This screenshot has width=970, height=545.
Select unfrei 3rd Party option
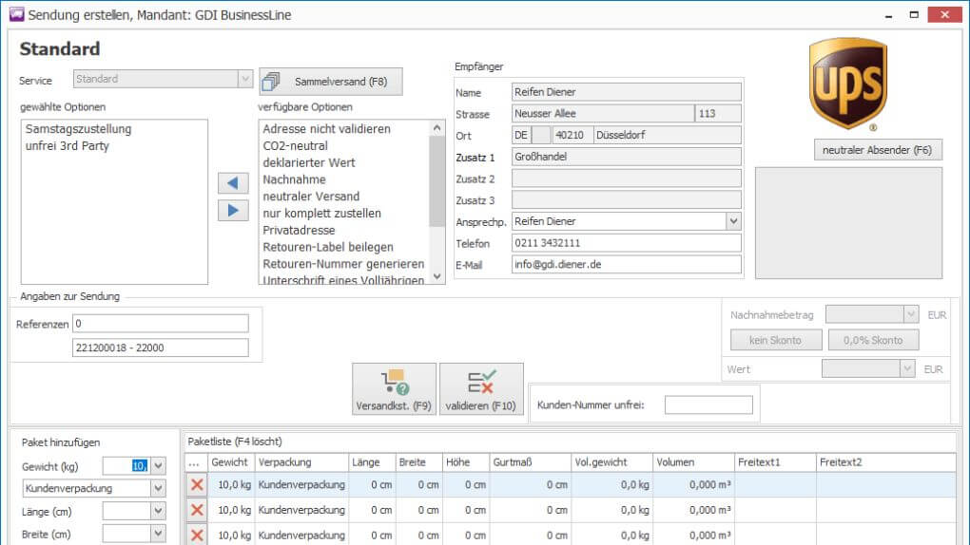pyautogui.click(x=68, y=146)
